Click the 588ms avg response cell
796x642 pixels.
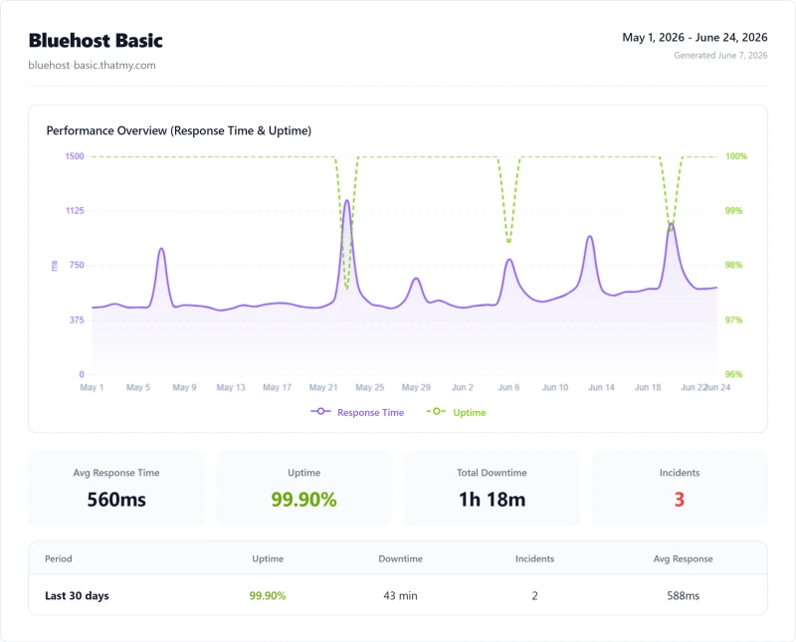(683, 595)
